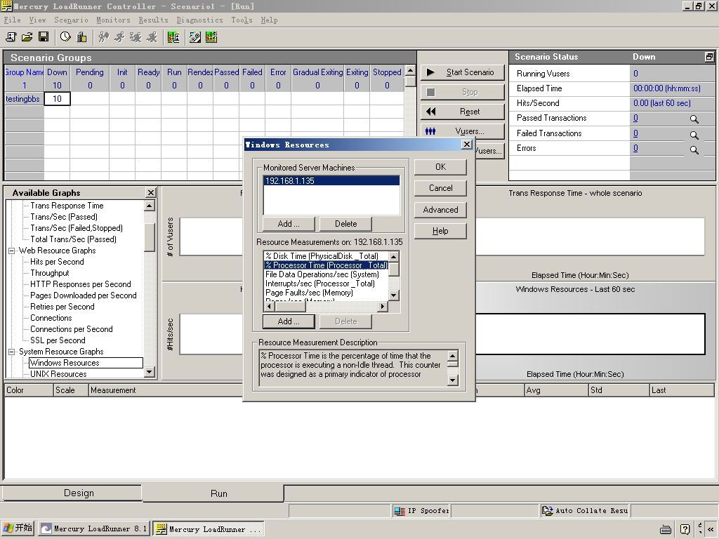719x539 pixels.
Task: Click Add under Monitored Server Machines
Action: [289, 224]
